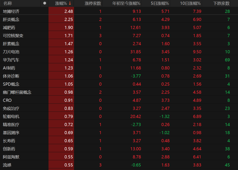This screenshot has height=170, width=238.
Task: Click -0.65 year-to-date value for 流感
Action: 136,165
